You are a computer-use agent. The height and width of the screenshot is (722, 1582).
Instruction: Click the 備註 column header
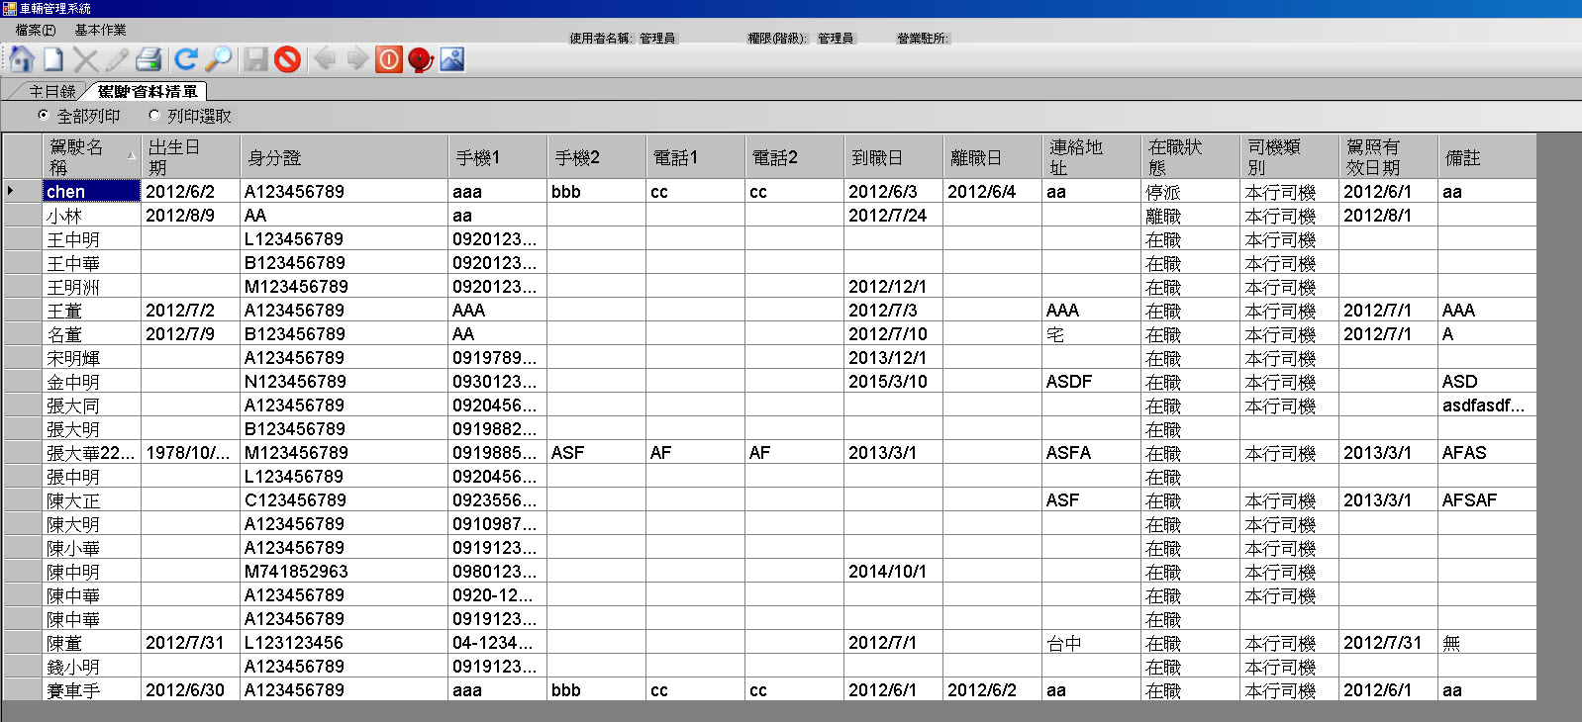click(1487, 156)
